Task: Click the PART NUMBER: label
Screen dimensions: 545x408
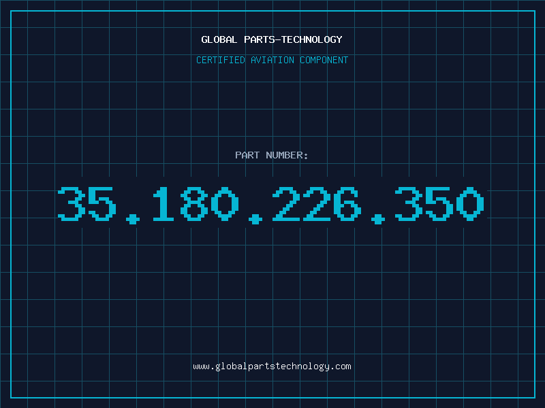Action: (x=272, y=155)
